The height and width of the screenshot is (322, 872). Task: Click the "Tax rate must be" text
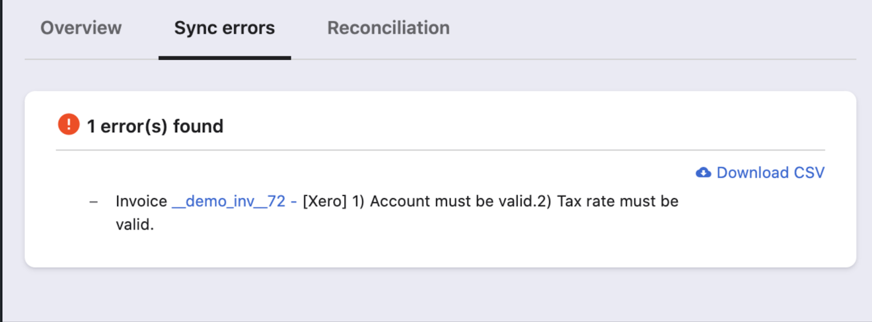point(617,201)
